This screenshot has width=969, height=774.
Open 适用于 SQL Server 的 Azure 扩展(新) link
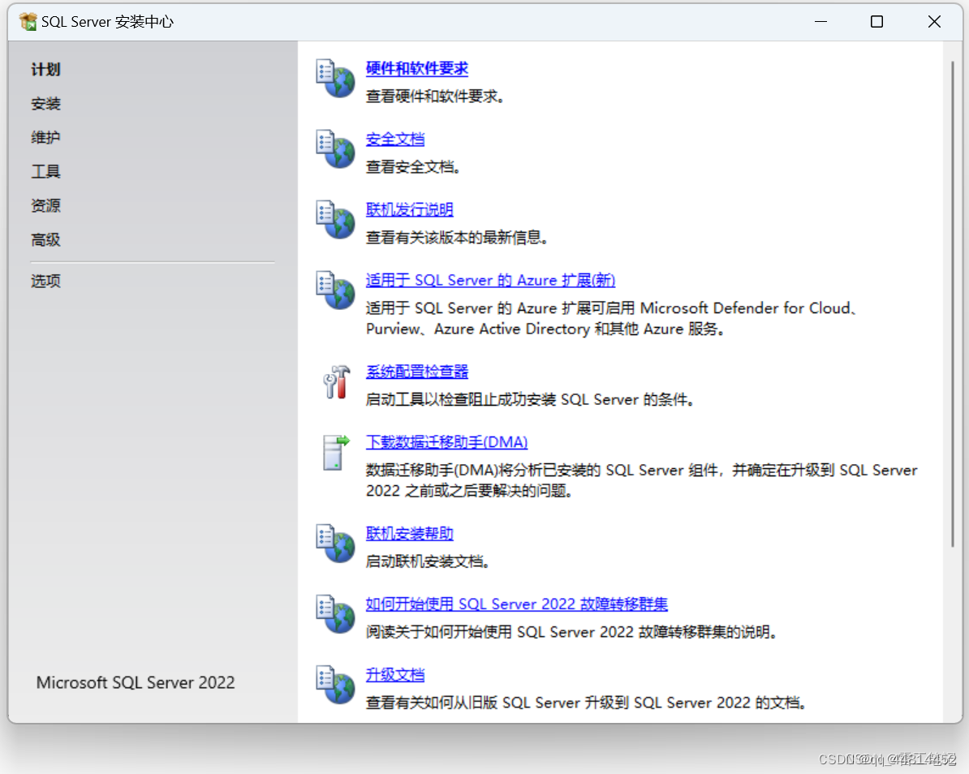coord(490,280)
